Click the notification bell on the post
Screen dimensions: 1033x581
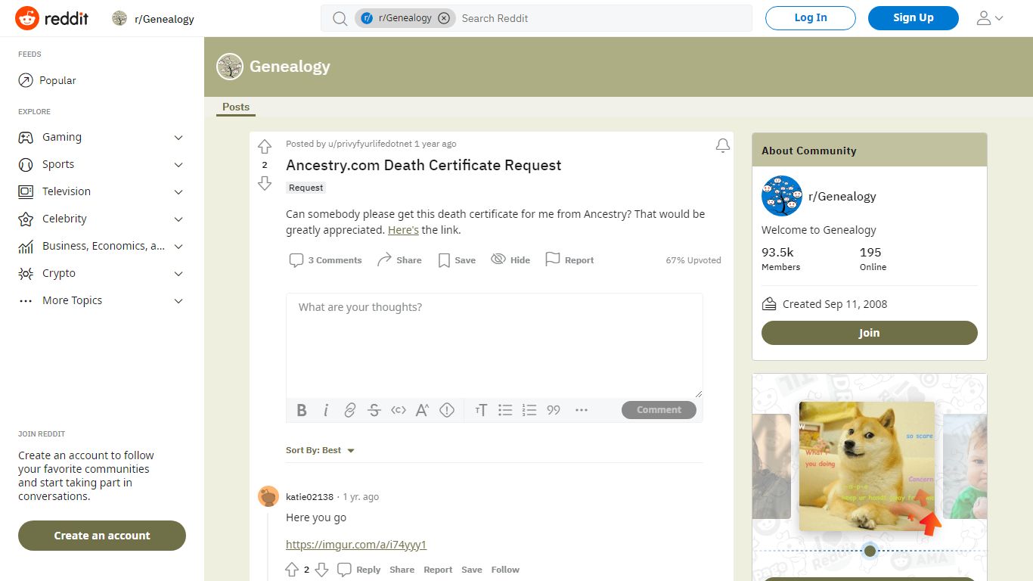tap(723, 145)
